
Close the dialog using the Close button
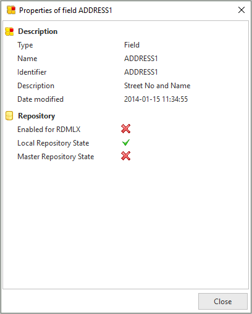(223, 301)
